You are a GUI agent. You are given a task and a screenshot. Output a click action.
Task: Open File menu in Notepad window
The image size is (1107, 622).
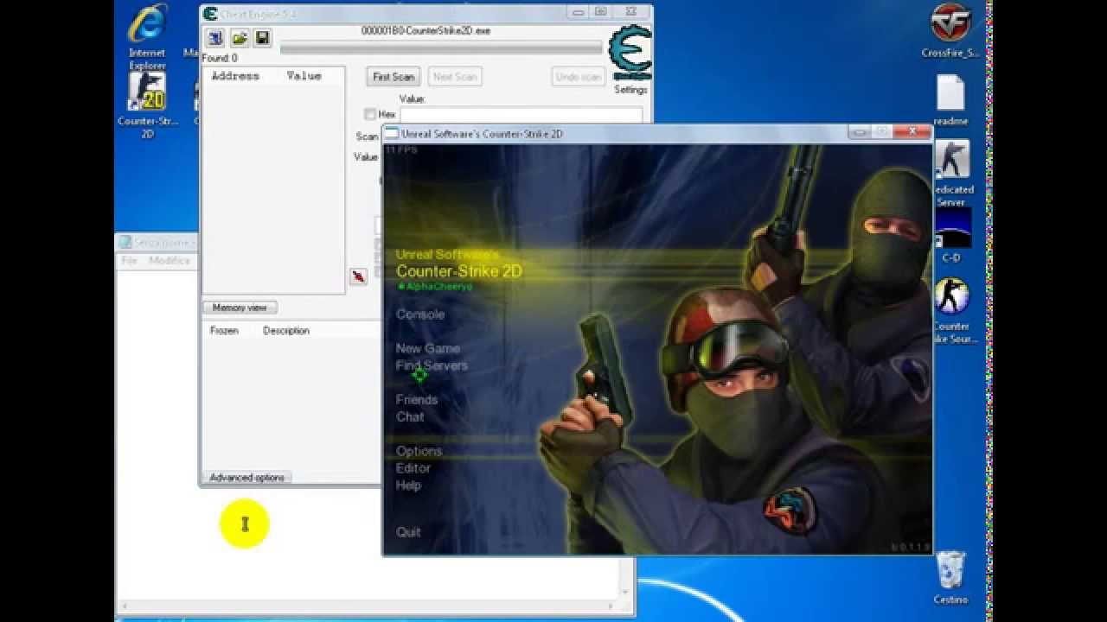(129, 260)
